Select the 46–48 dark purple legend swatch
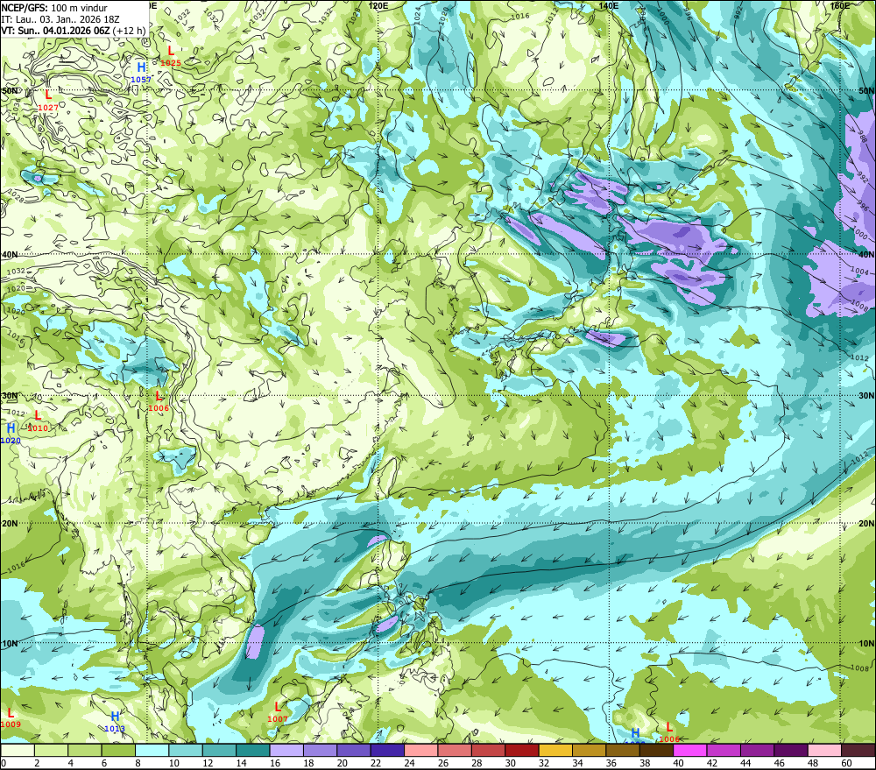Screen dimensions: 876x770 790,750
